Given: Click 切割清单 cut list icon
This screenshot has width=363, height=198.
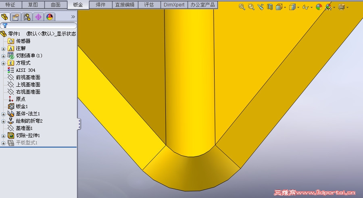Looking at the screenshot, I should 10,56.
